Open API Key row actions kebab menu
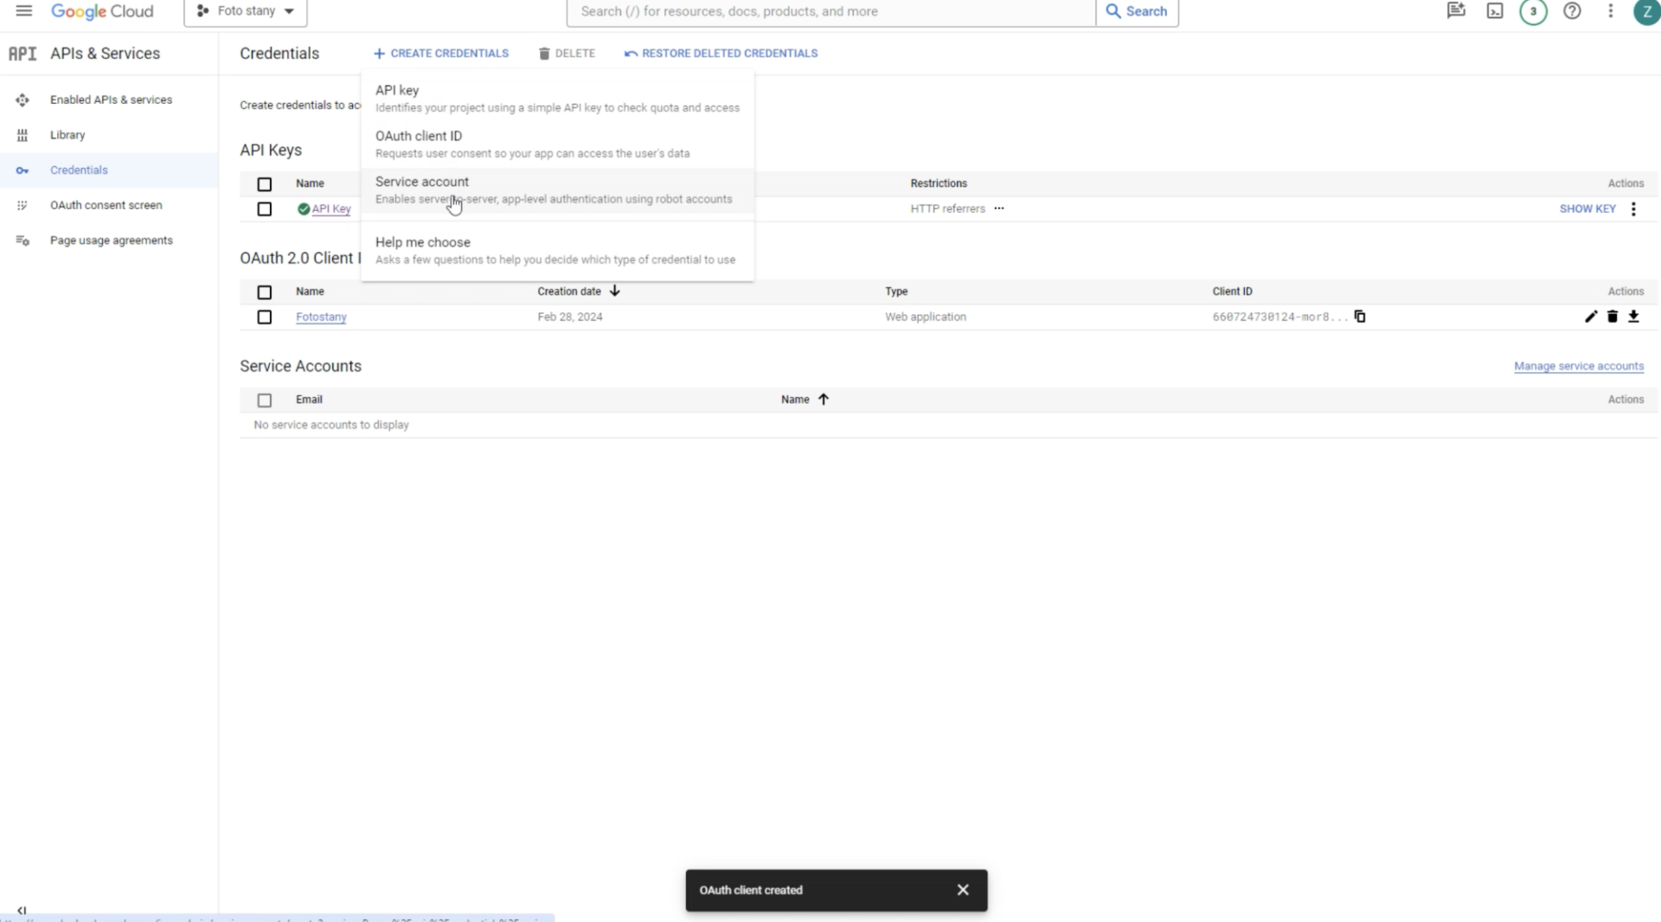The height and width of the screenshot is (922, 1661). click(1633, 209)
